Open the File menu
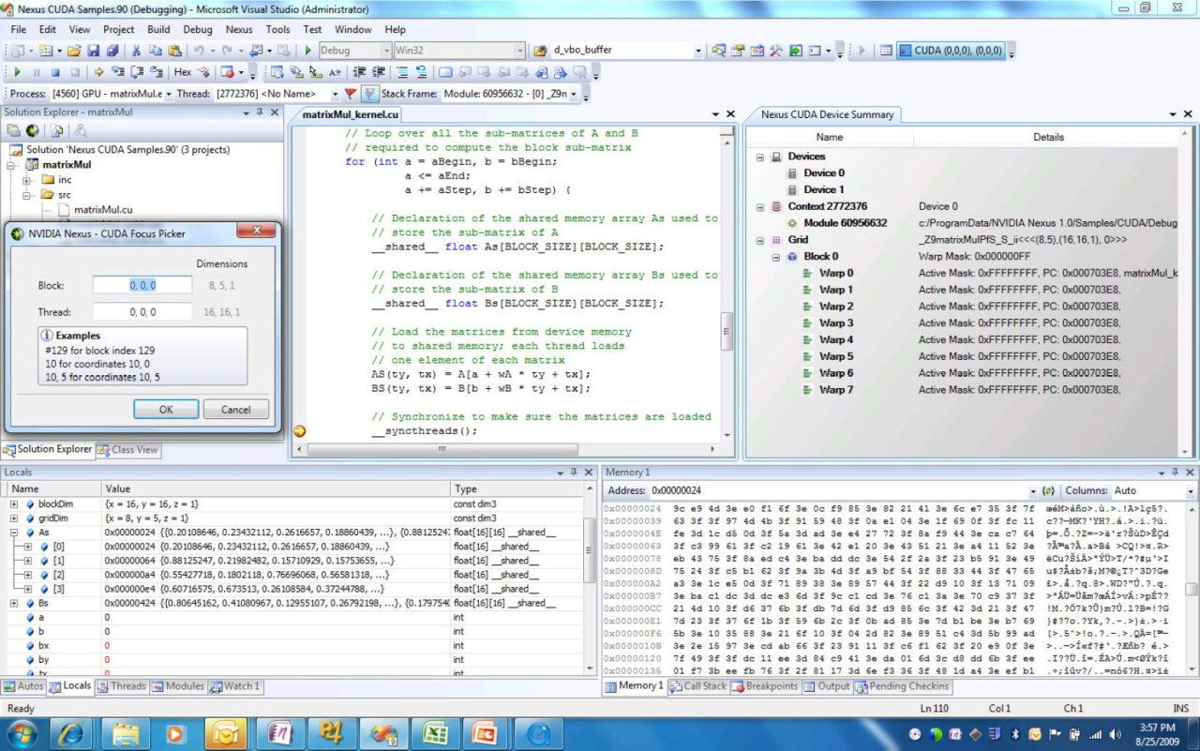Image resolution: width=1200 pixels, height=751 pixels. point(19,29)
